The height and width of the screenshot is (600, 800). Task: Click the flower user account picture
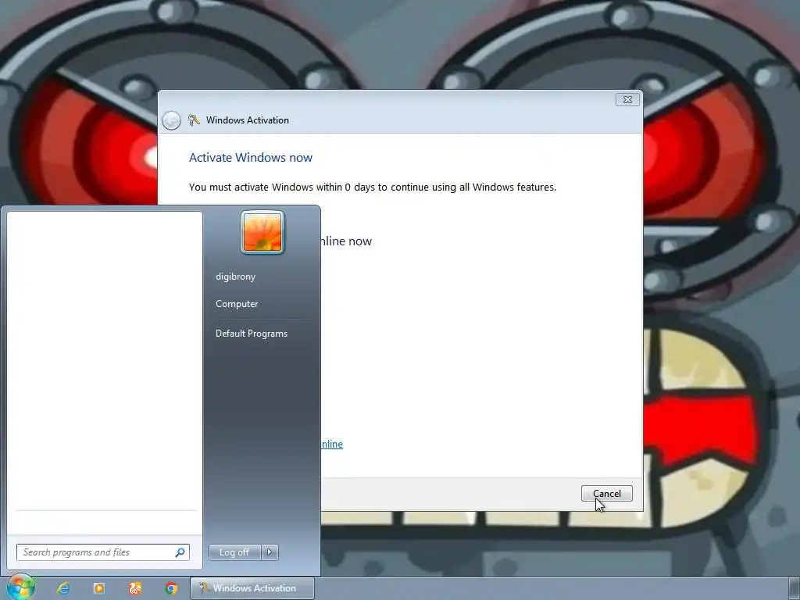(262, 232)
